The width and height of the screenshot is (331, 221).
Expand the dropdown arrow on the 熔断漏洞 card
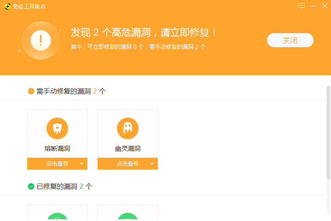[81, 164]
